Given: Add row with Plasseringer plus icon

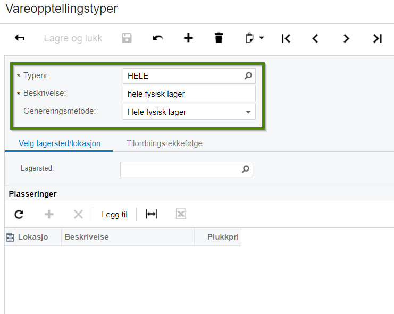Looking at the screenshot, I should coord(49,214).
